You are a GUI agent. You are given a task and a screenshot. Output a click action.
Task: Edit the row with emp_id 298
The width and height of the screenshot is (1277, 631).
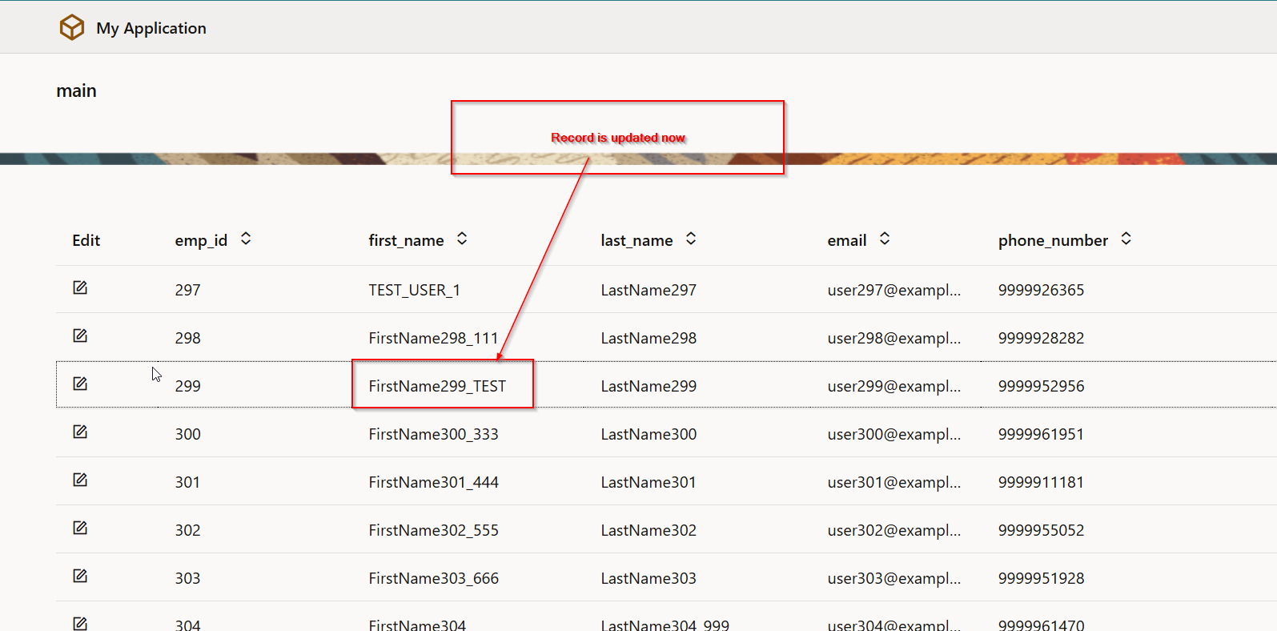click(80, 336)
